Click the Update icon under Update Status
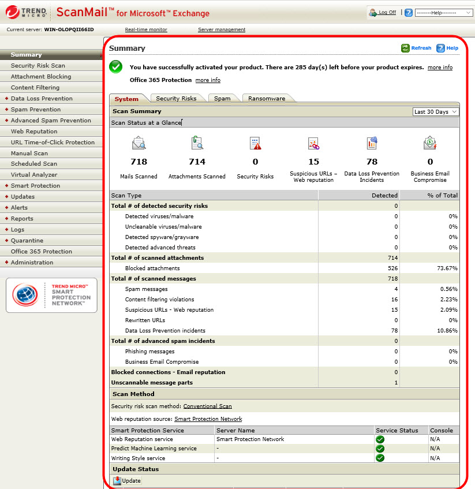 117,480
